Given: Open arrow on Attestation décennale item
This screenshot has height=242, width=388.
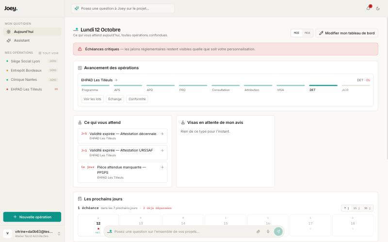Looking at the screenshot, I should (162, 134).
